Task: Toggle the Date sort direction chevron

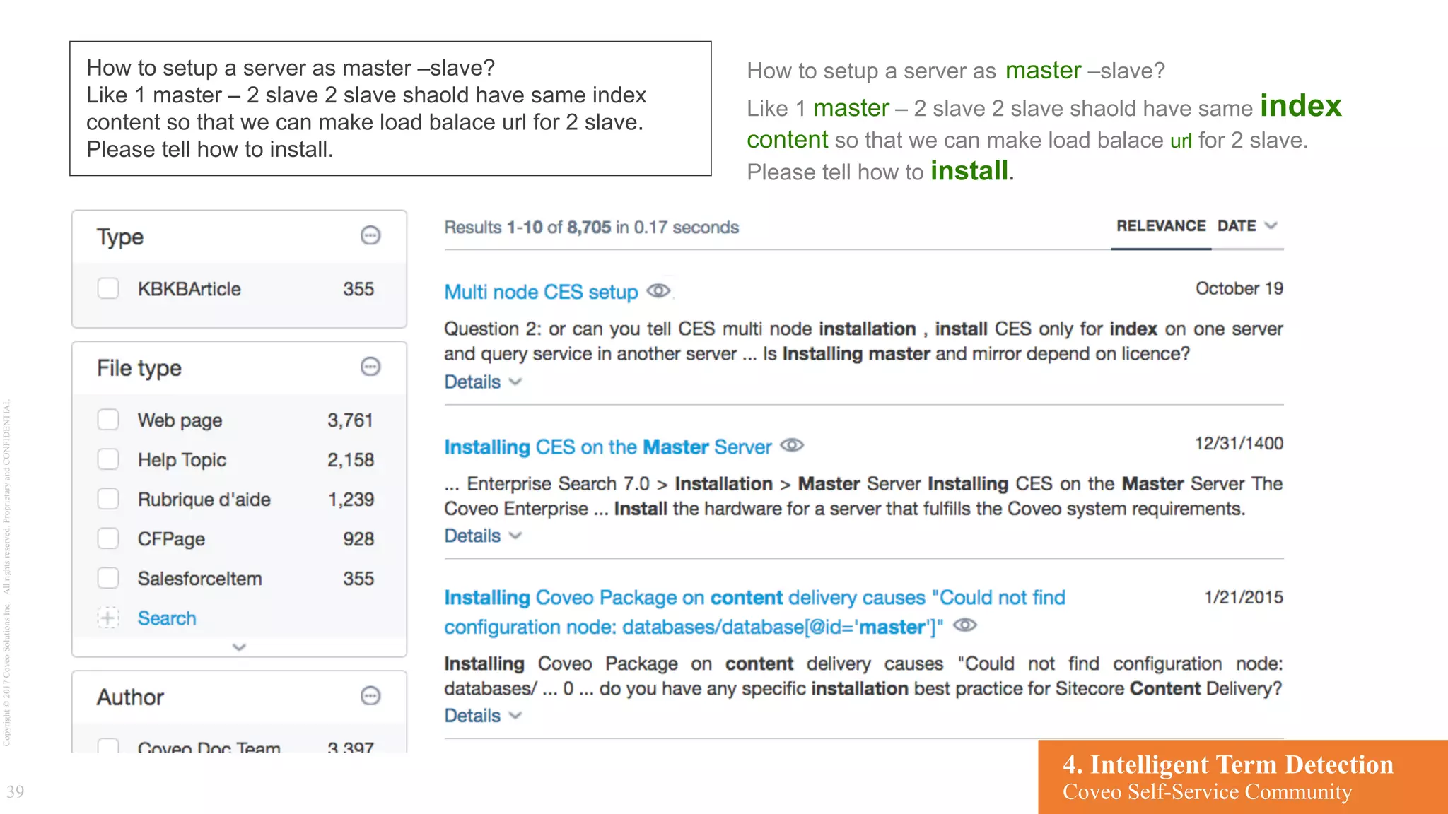Action: coord(1271,226)
